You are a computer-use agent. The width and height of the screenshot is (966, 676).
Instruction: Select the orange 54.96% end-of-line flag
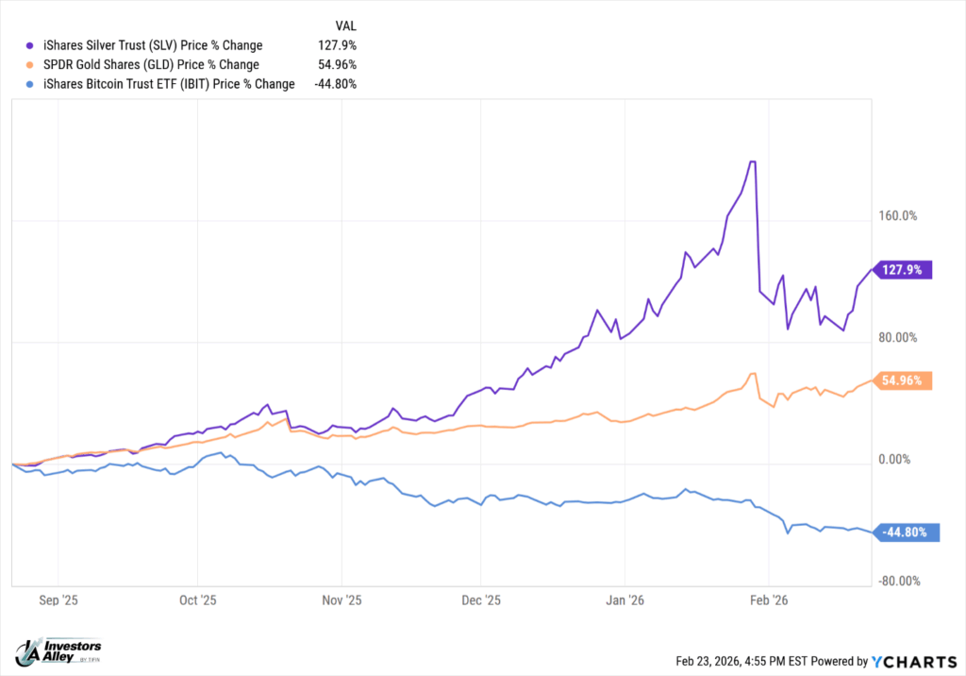[x=904, y=381]
